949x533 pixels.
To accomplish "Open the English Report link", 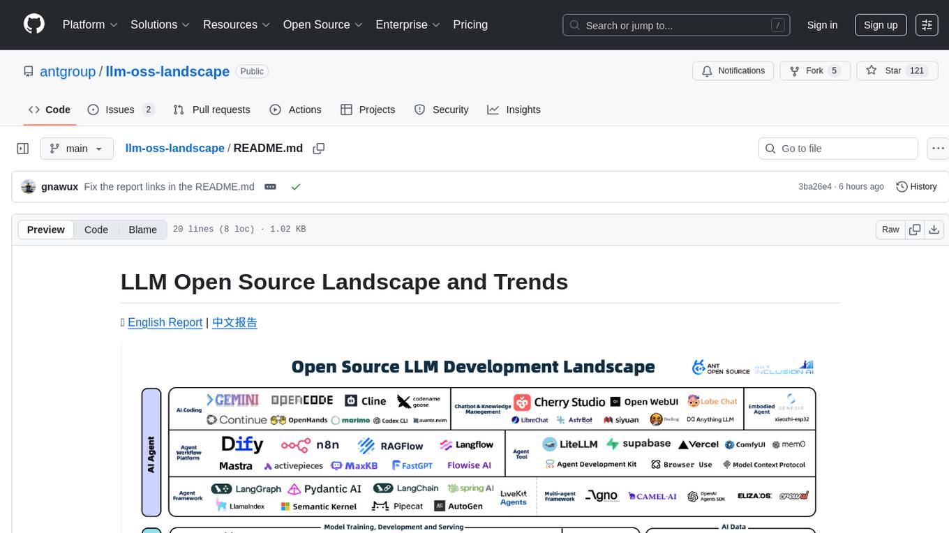I will 165,322.
